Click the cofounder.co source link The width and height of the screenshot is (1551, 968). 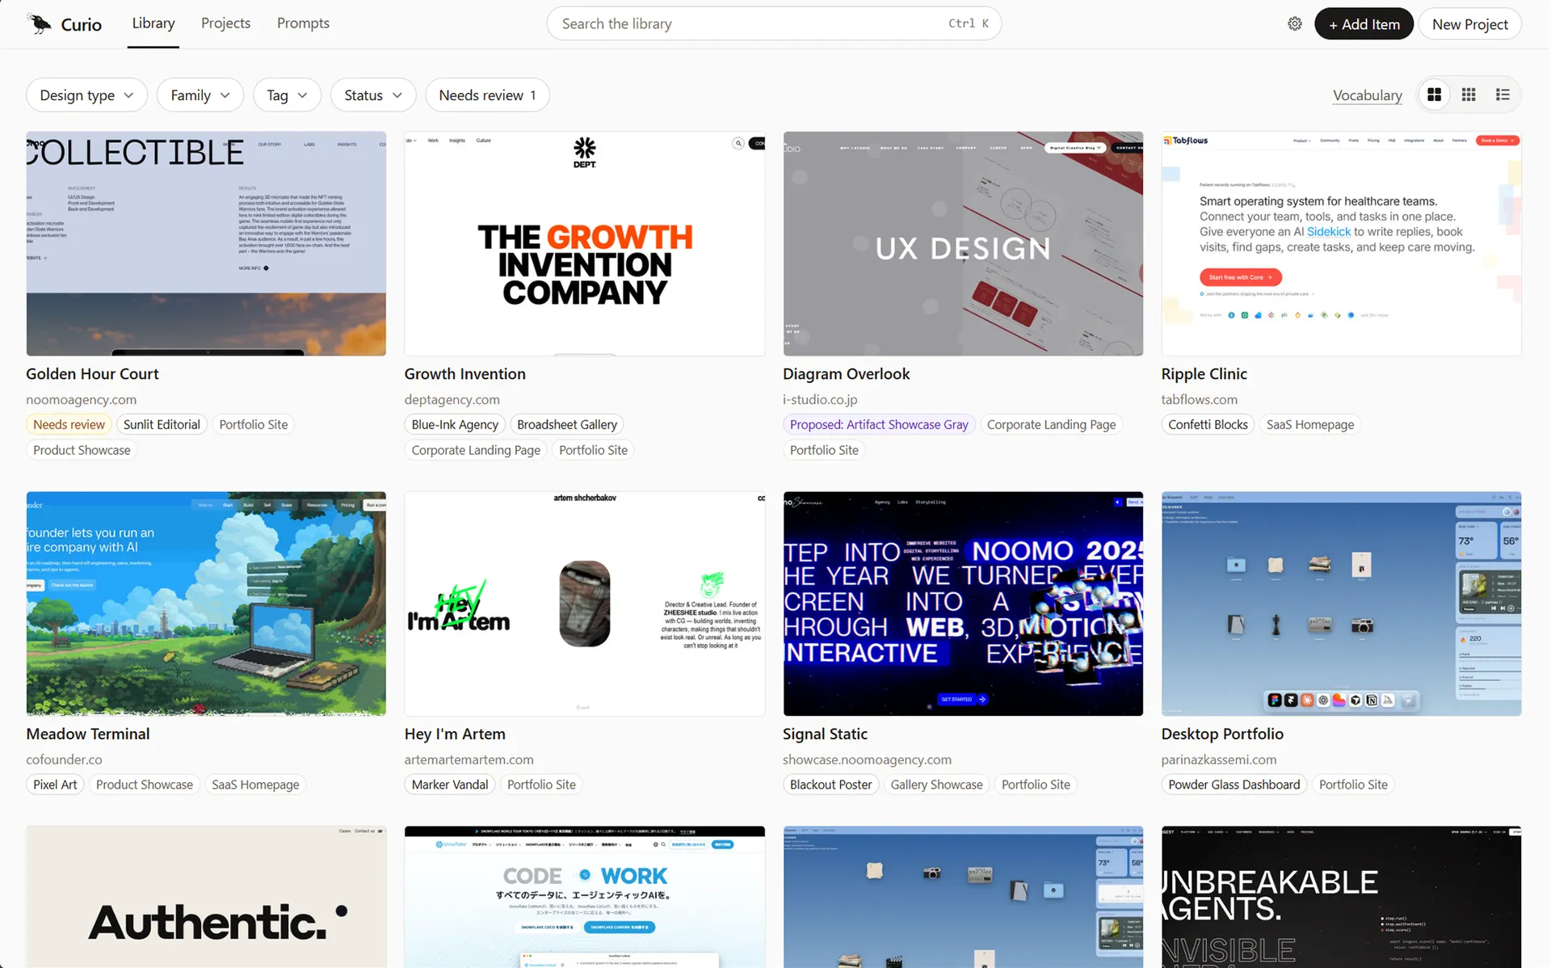click(x=64, y=760)
